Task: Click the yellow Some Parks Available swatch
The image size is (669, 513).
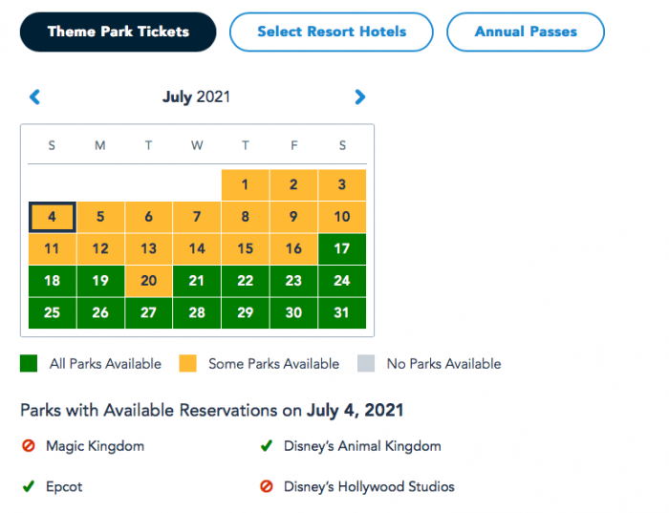Action: pos(189,364)
